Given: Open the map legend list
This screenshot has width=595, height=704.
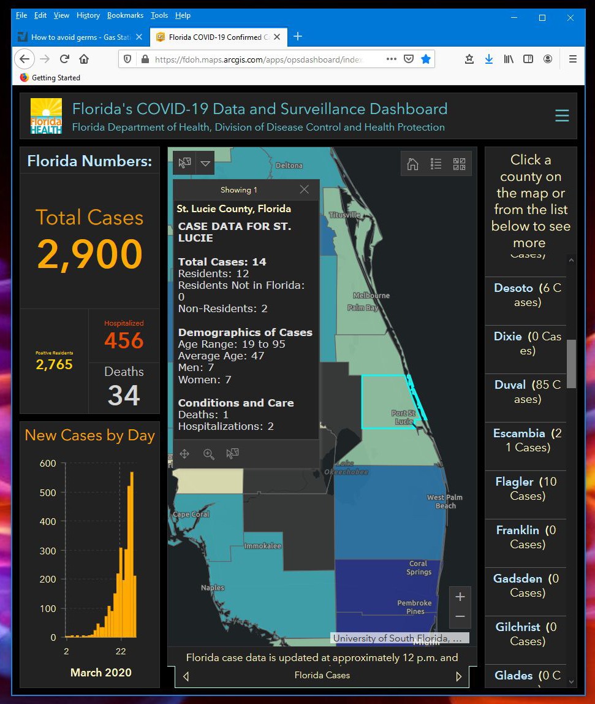Looking at the screenshot, I should (436, 164).
